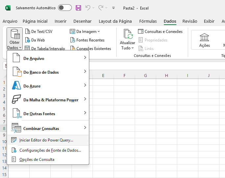Image resolution: width=225 pixels, height=178 pixels.
Task: Open the Undo history dropdown arrow
Action: (94, 8)
